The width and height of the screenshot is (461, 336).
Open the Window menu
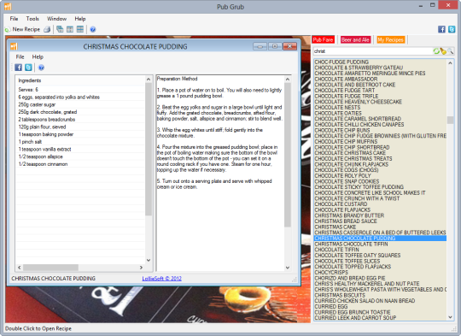tap(56, 19)
